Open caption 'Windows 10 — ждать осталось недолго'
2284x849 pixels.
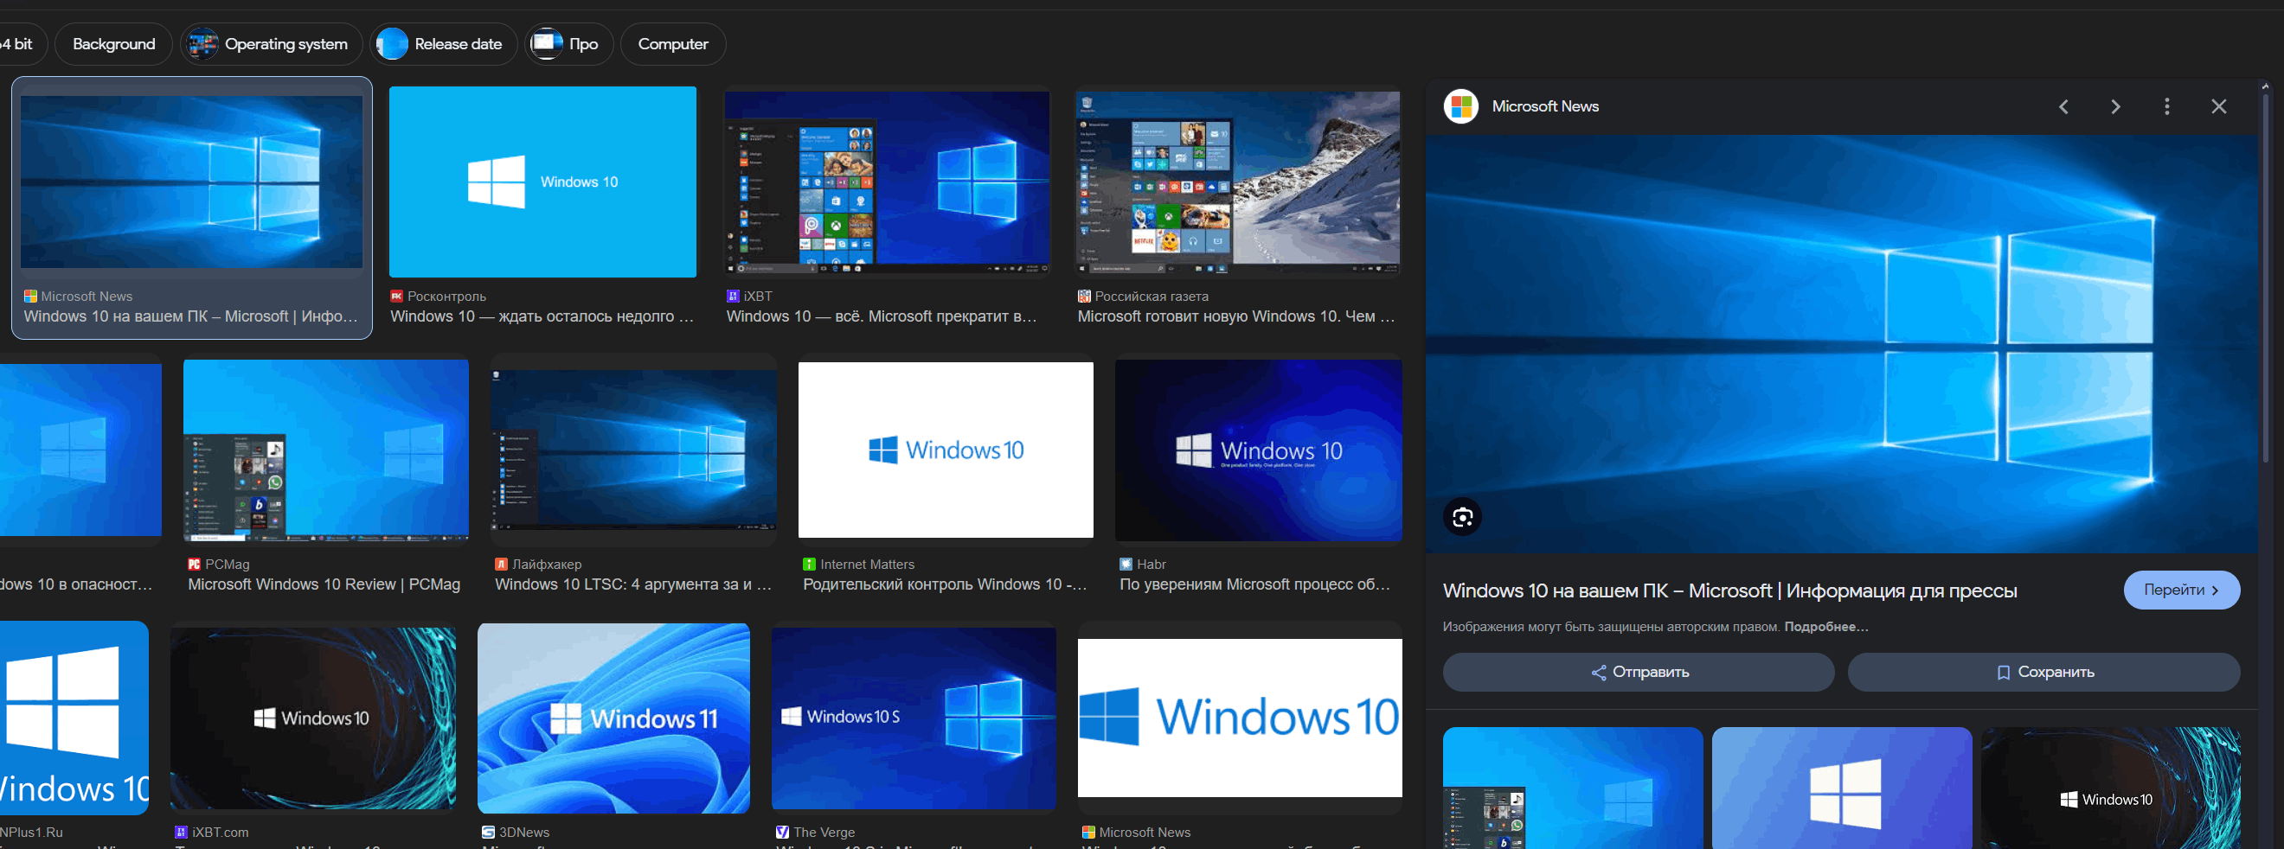[x=542, y=316]
